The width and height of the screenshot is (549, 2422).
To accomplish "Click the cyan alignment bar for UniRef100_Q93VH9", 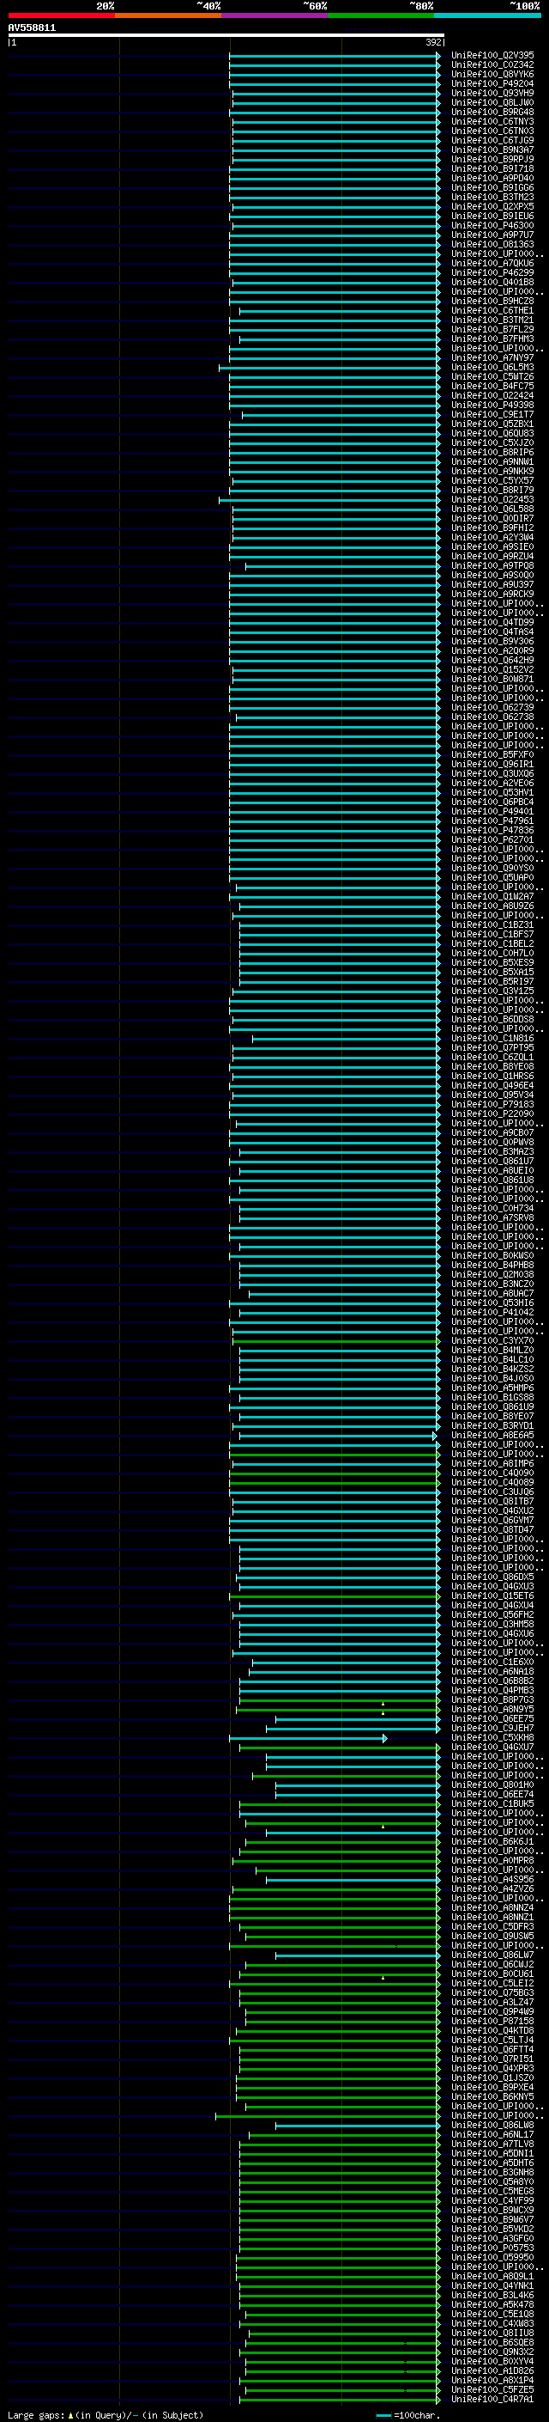I will (336, 94).
